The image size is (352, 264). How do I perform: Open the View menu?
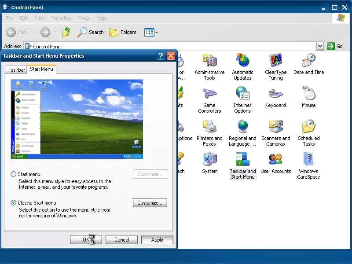coord(40,18)
